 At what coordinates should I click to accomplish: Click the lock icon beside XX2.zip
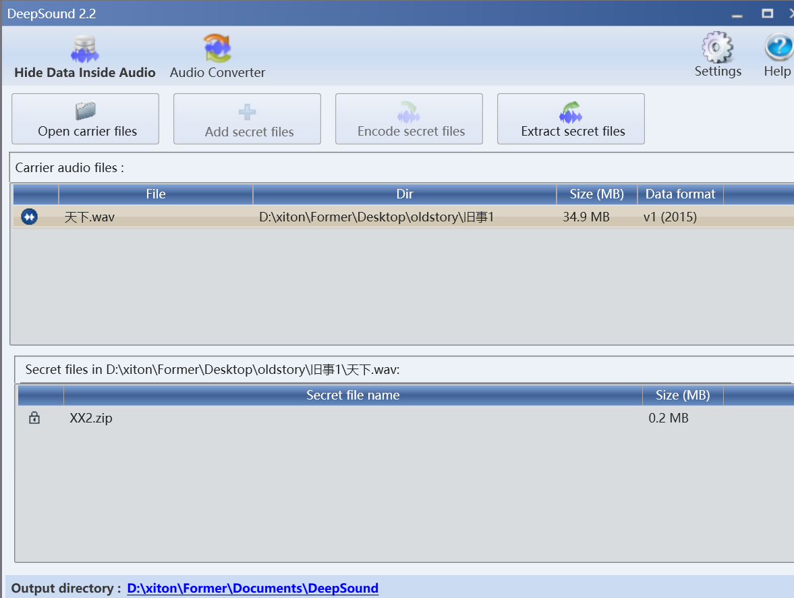tap(34, 418)
